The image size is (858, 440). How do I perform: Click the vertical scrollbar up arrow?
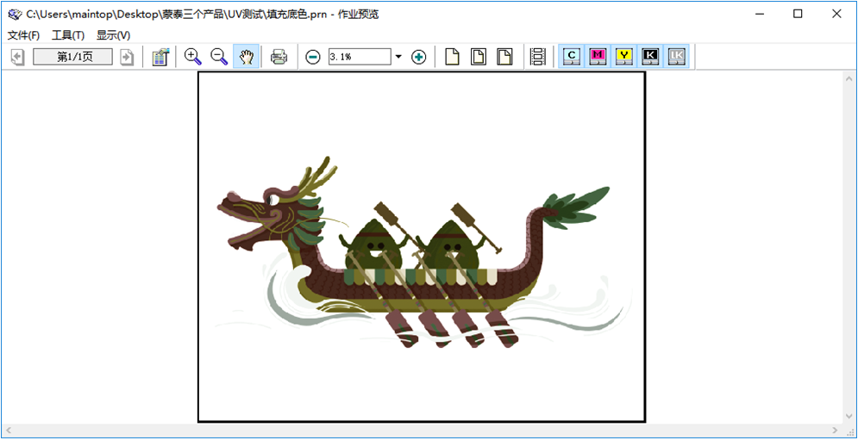coord(849,78)
